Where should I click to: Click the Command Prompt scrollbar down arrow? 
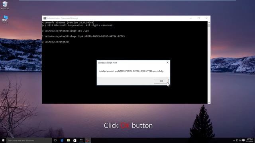(209, 102)
